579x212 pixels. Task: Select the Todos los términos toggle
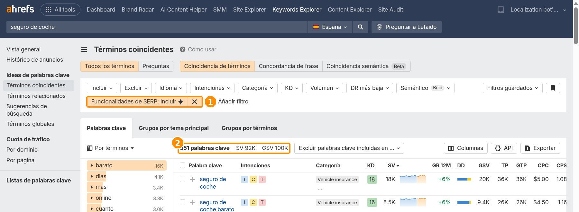coord(109,66)
